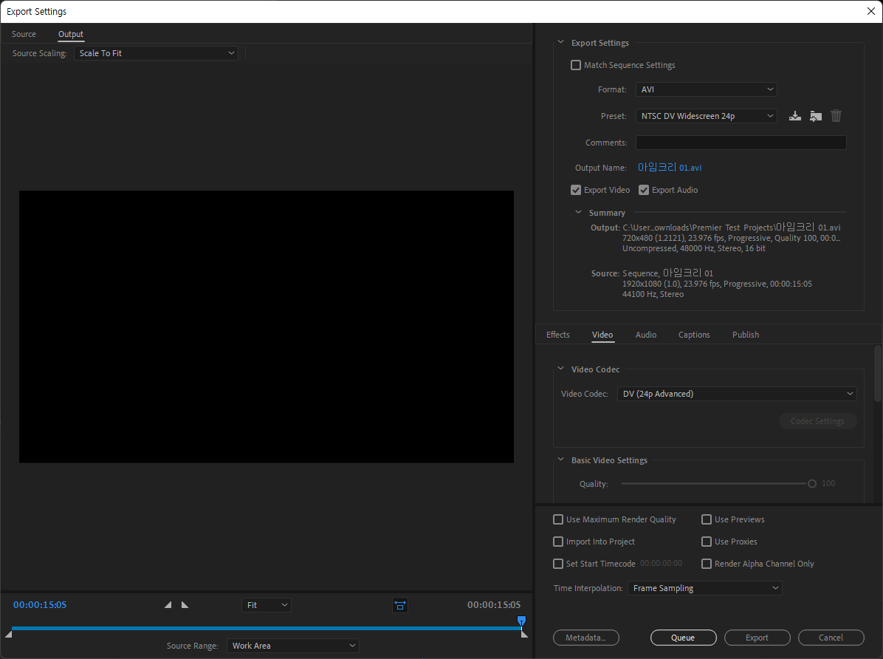Click the Codec Settings button
The image size is (883, 659).
818,421
